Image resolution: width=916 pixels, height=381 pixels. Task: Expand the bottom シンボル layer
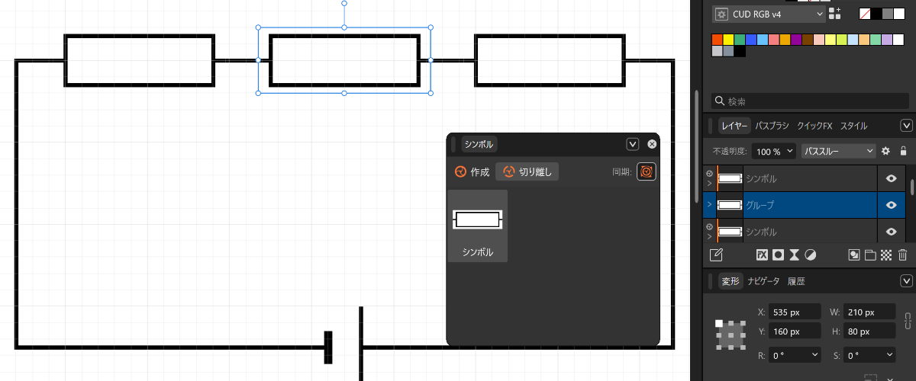click(709, 237)
